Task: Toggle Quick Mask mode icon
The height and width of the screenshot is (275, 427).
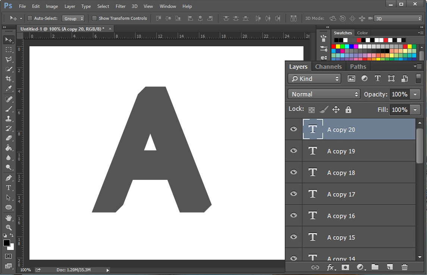Action: (9, 256)
